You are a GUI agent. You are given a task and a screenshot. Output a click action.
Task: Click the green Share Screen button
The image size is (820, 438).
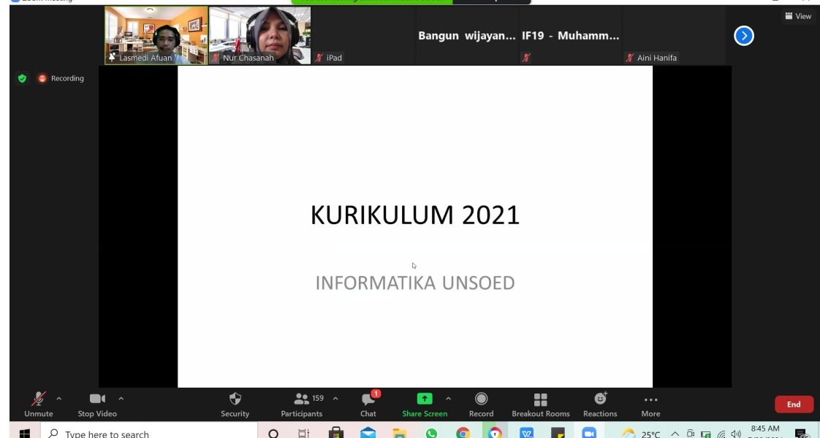point(425,404)
